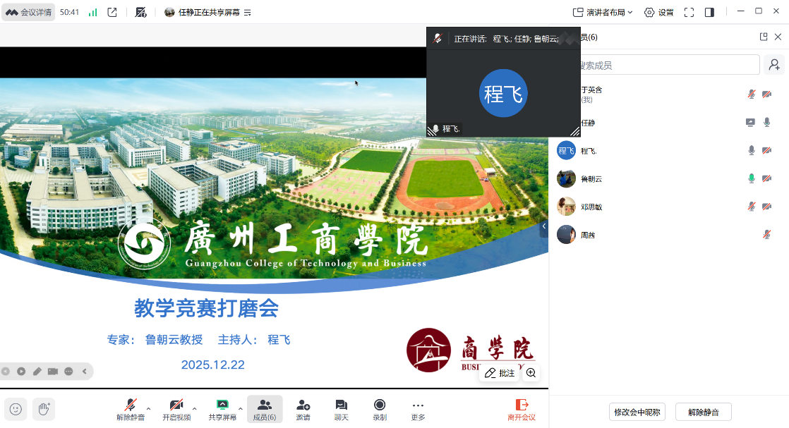789x428 pixels.
Task: Open the 更多 more menu
Action: click(x=418, y=408)
